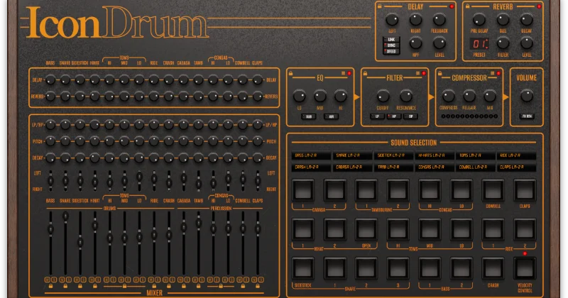This screenshot has height=298, width=568.
Task: Trigger the Congas Hi drum pad
Action: [430, 190]
